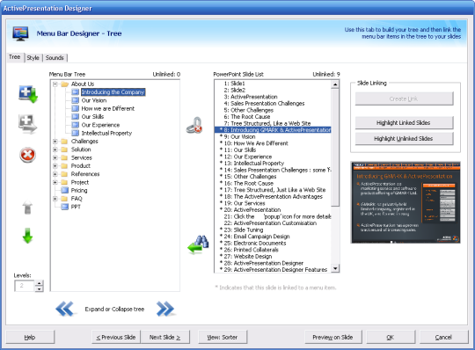The width and height of the screenshot is (475, 350).
Task: Move item down with green arrow
Action: 27,236
